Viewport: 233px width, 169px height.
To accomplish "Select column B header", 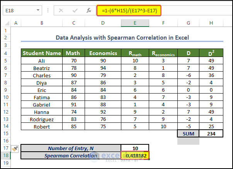I will [x=41, y=23].
